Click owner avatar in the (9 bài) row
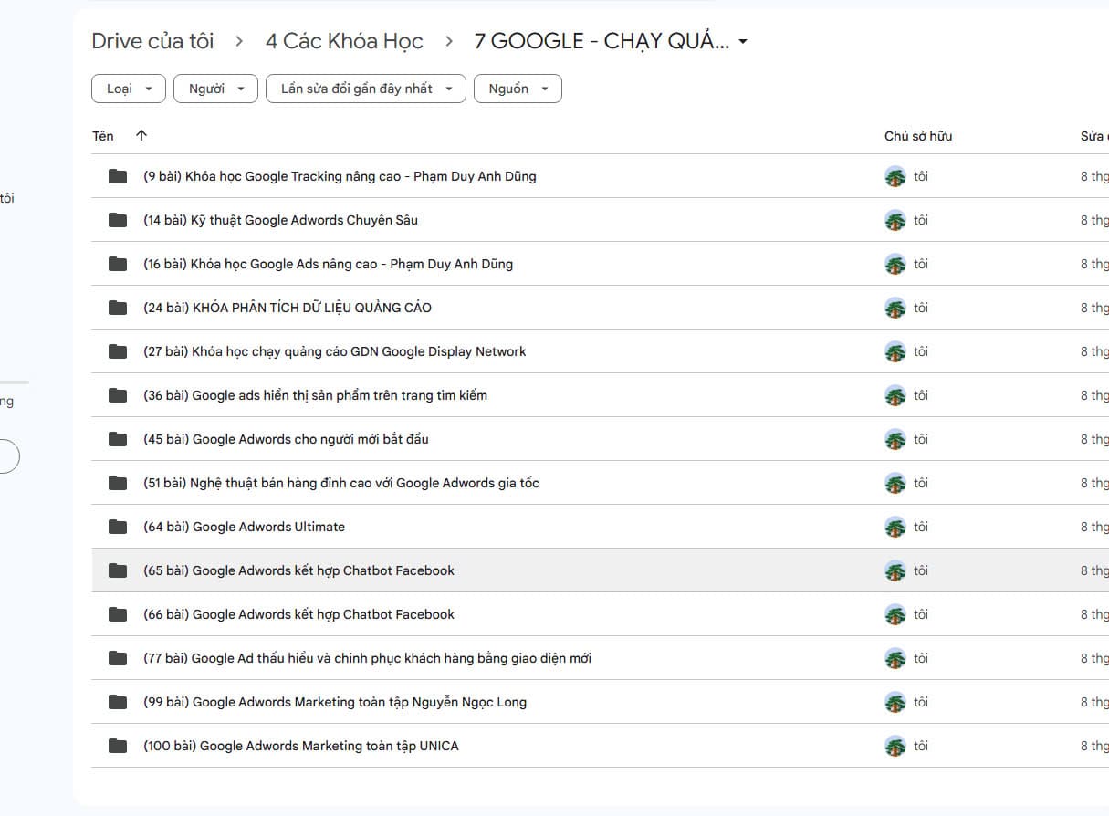This screenshot has height=816, width=1109. 895,176
